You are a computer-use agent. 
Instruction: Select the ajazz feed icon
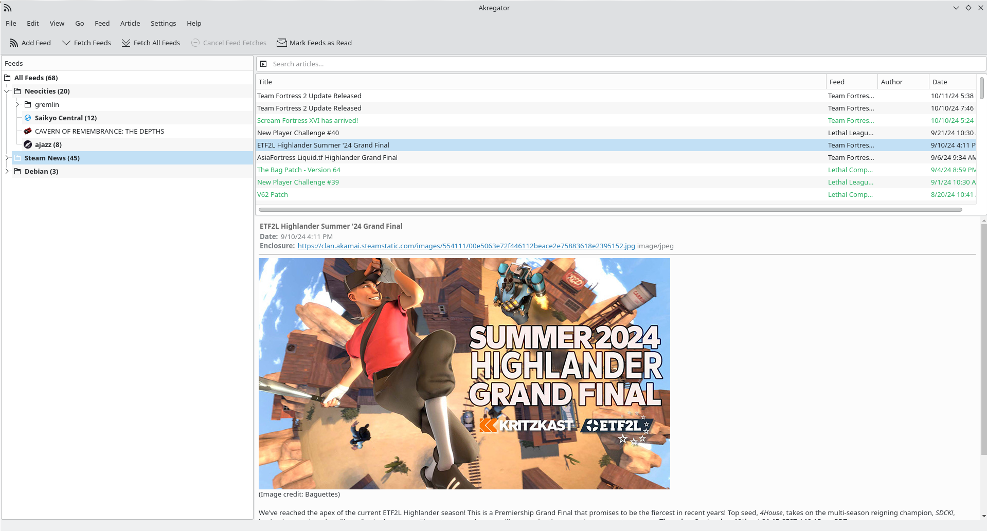click(x=28, y=145)
